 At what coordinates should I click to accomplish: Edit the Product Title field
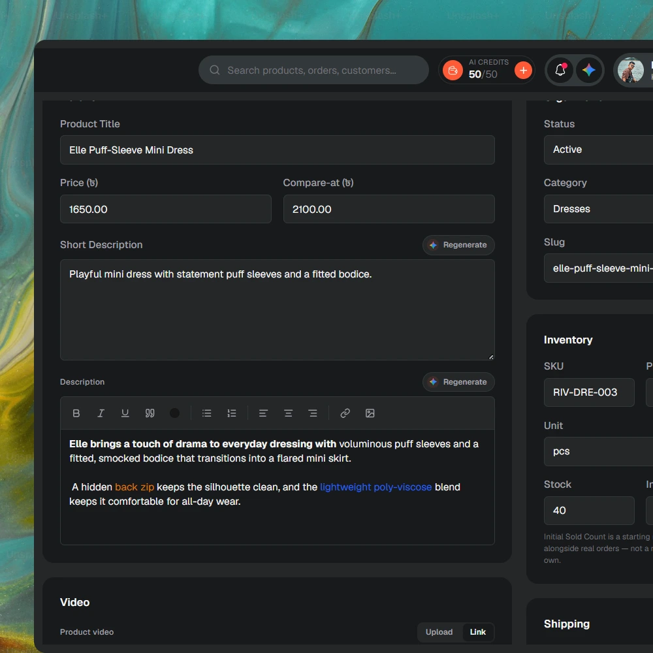(x=278, y=150)
